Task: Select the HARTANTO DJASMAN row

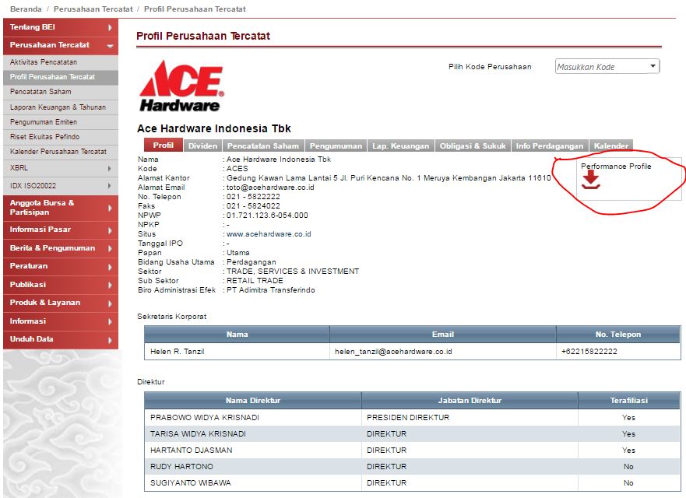Action: click(413, 450)
